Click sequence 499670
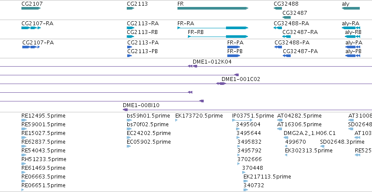This screenshot has width=372, height=192. (286, 146)
